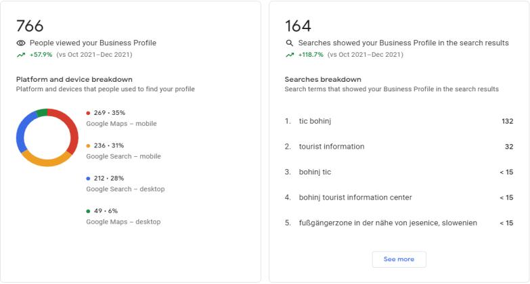Viewport: 530px width, 284px height.
Task: Click the blue segment of donut chart
Action: pos(21,132)
